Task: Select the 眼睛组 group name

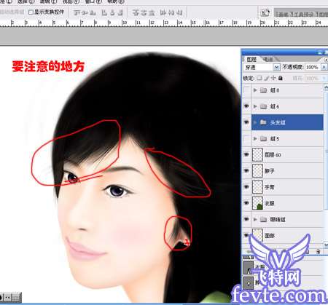Action: pos(278,219)
